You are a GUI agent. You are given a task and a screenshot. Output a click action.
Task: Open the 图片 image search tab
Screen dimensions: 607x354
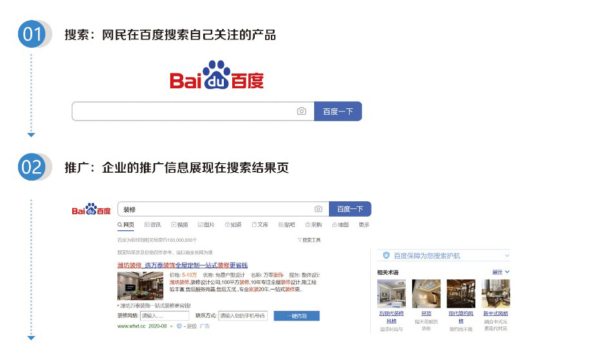tap(206, 225)
